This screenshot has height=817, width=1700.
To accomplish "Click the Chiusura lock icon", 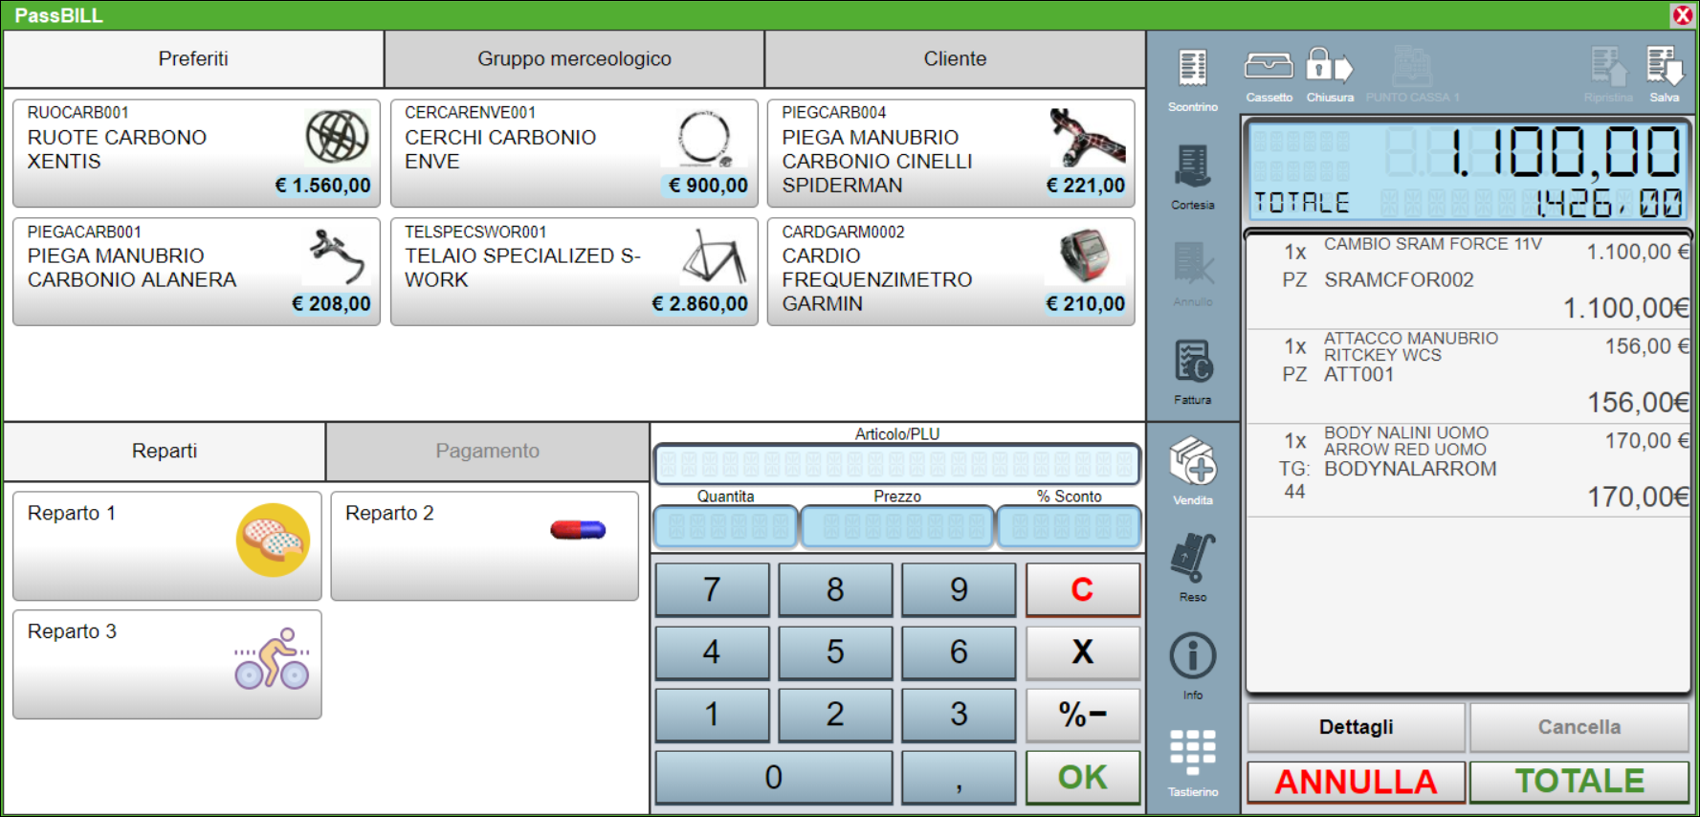I will [1329, 67].
